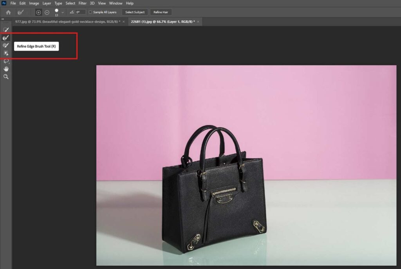
Task: Click the Refine Hair button
Action: click(161, 12)
